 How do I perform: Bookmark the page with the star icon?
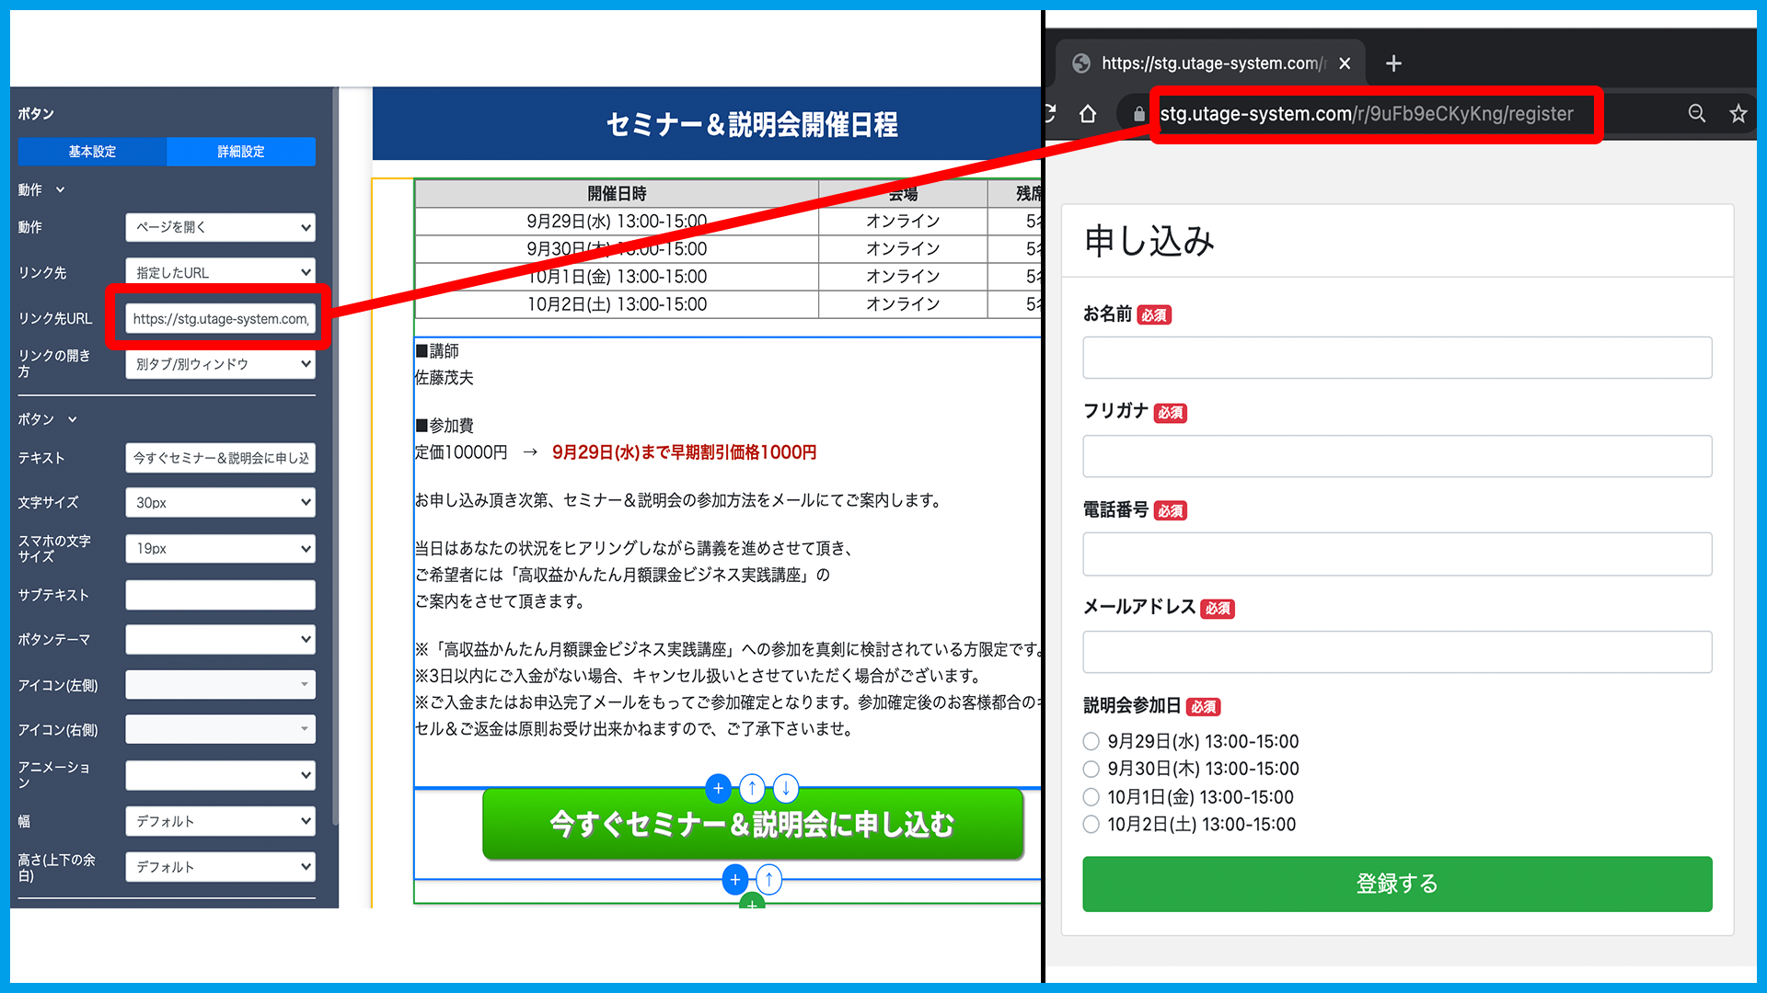[1738, 114]
